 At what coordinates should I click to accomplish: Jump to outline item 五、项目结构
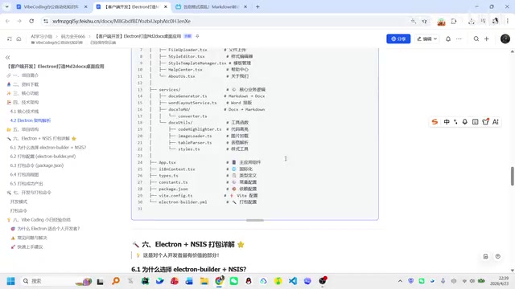click(26, 129)
